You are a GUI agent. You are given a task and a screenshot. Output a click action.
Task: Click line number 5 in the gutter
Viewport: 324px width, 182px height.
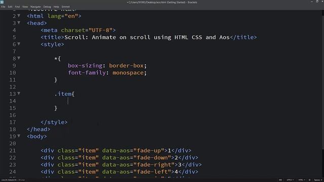[x=14, y=37]
